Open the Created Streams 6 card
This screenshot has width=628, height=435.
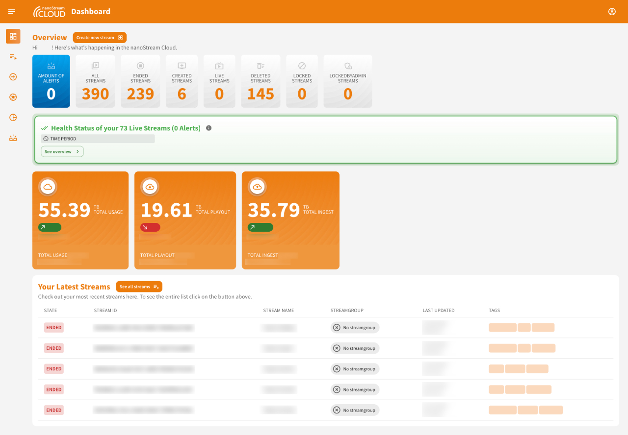[182, 81]
